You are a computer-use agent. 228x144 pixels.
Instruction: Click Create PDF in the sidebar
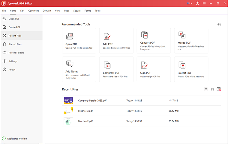click(x=14, y=27)
